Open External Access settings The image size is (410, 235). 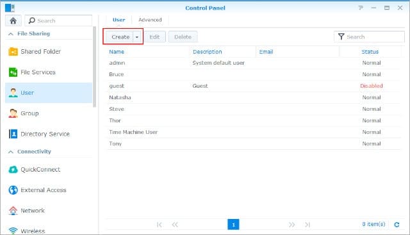coord(49,190)
